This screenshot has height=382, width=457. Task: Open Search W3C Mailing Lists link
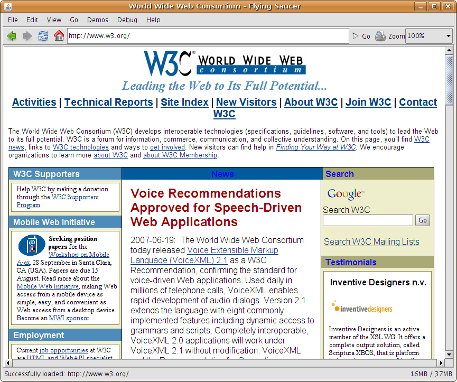(x=371, y=242)
